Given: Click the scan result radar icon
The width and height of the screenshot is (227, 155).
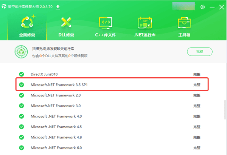Looking at the screenshot, I should tap(21, 52).
